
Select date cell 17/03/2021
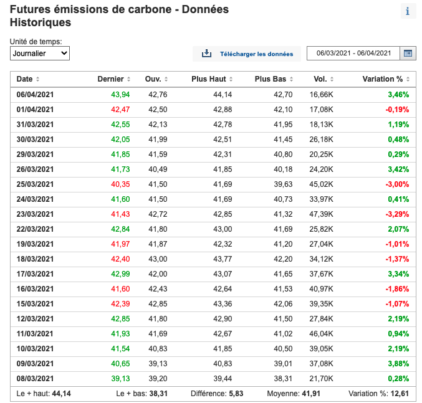click(35, 274)
